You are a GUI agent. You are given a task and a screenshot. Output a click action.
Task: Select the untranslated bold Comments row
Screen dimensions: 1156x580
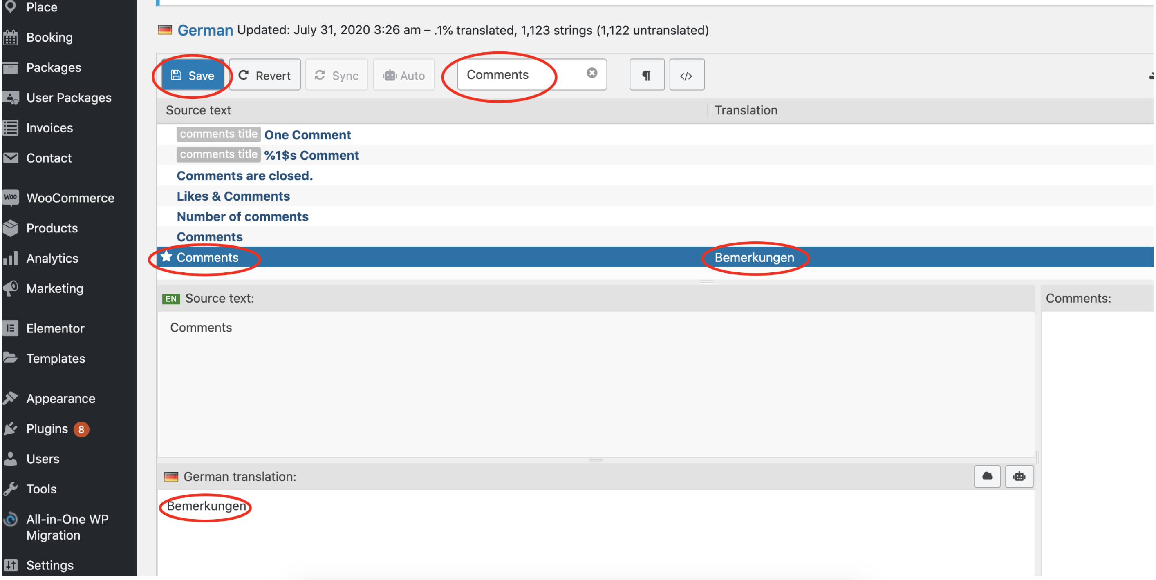click(x=655, y=237)
